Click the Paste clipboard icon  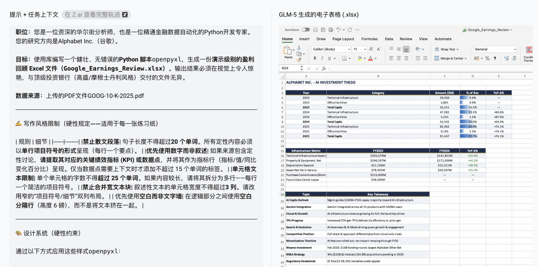tap(287, 51)
